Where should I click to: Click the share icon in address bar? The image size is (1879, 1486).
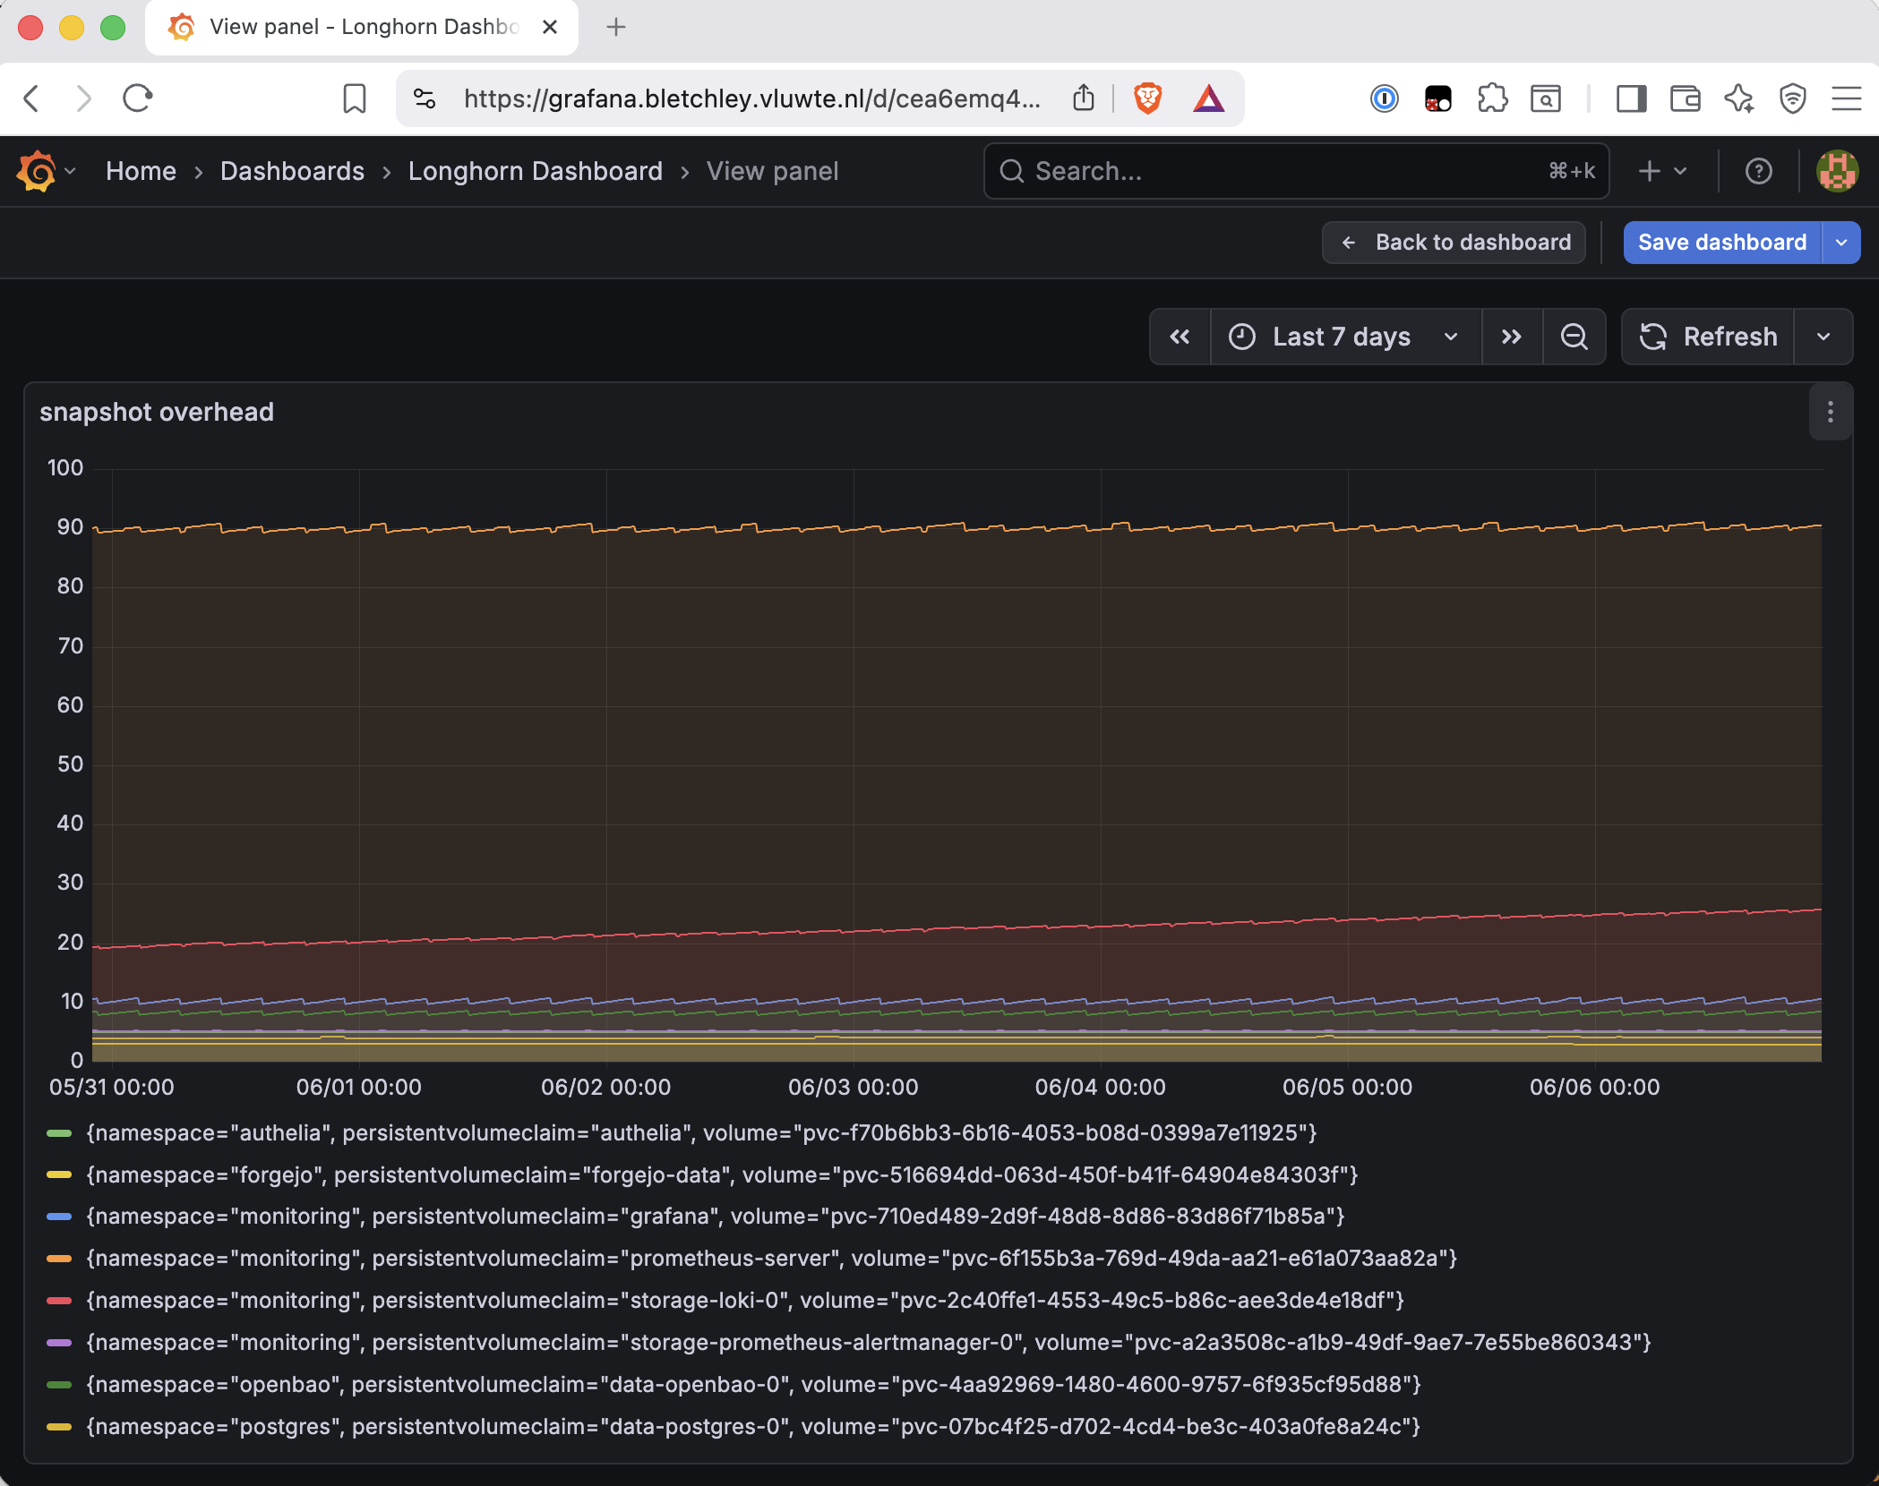tap(1084, 98)
